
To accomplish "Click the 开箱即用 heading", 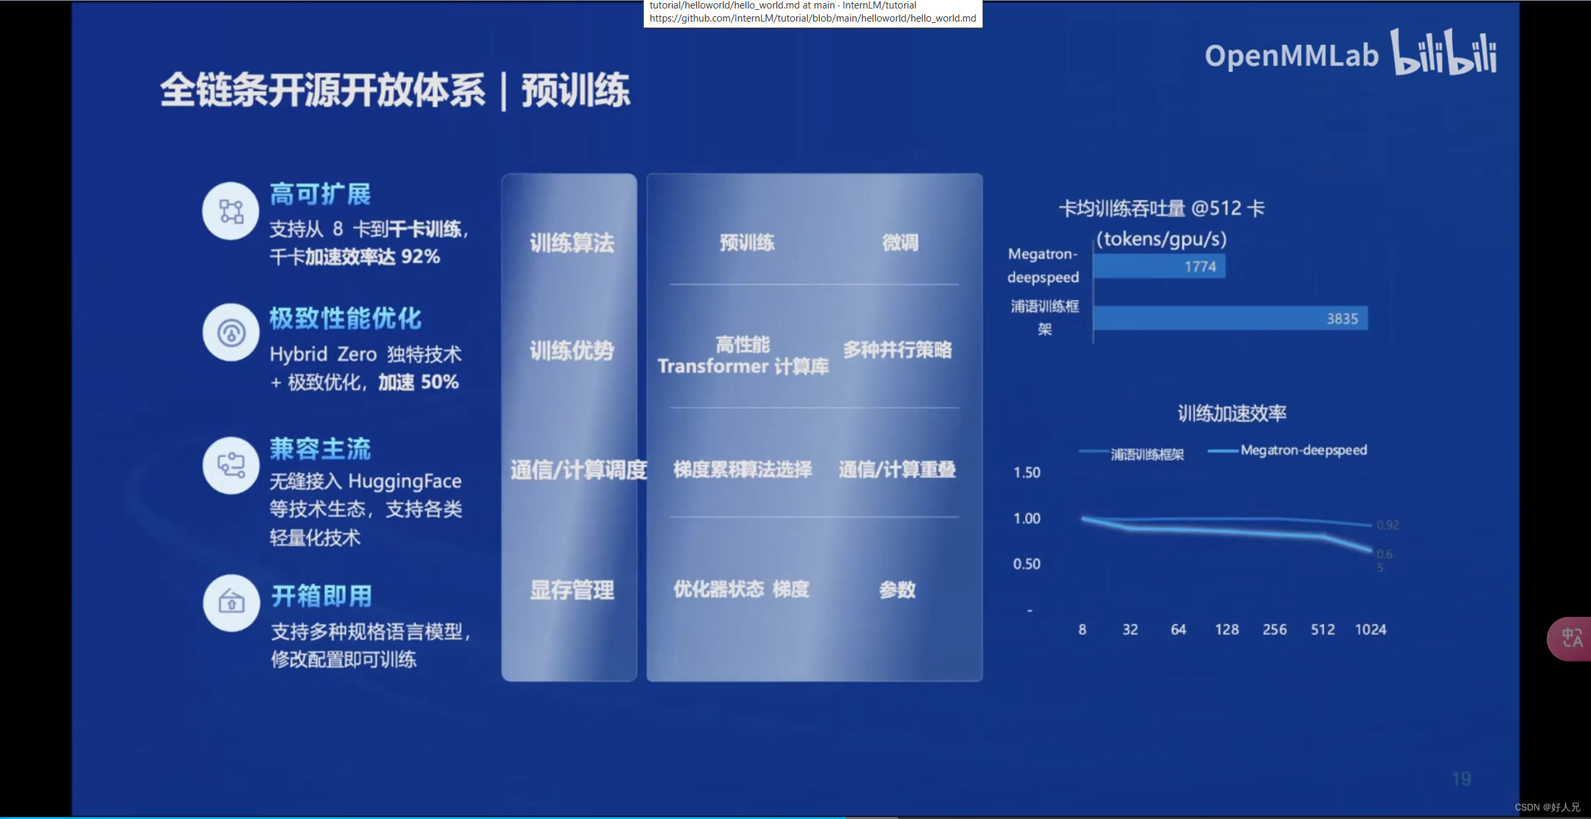I will (x=321, y=596).
